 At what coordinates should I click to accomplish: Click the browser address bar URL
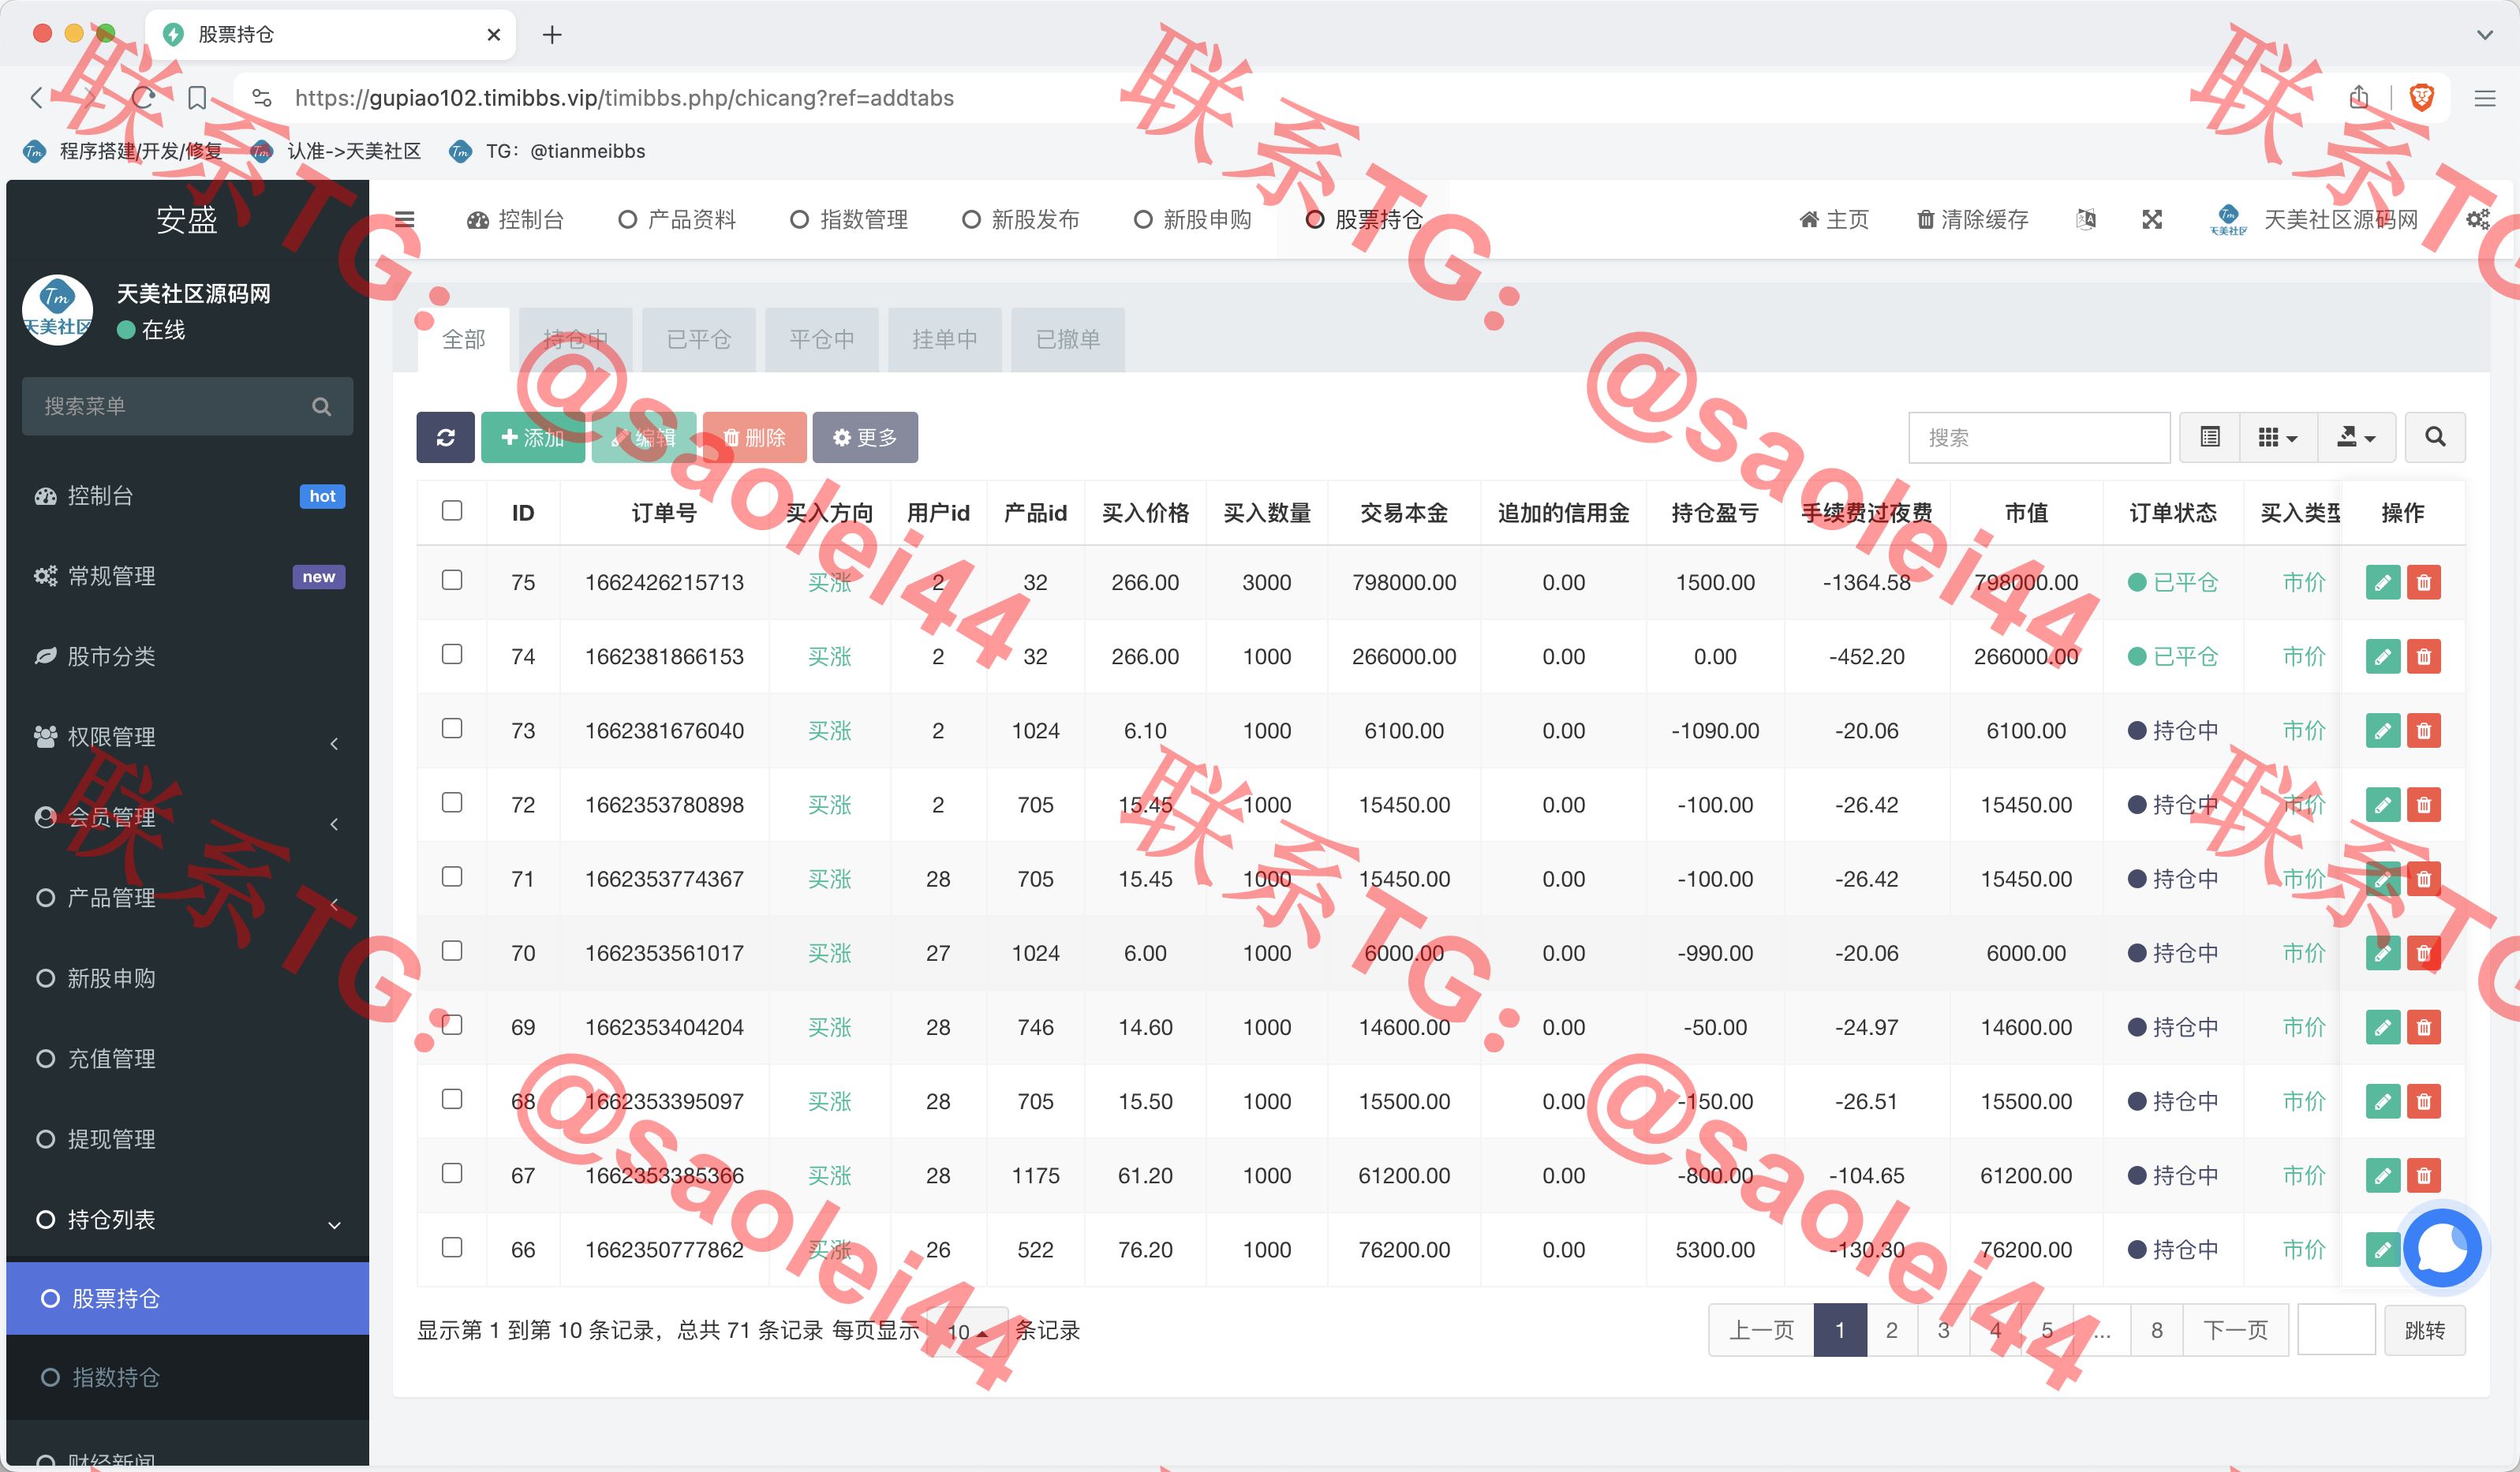[624, 97]
